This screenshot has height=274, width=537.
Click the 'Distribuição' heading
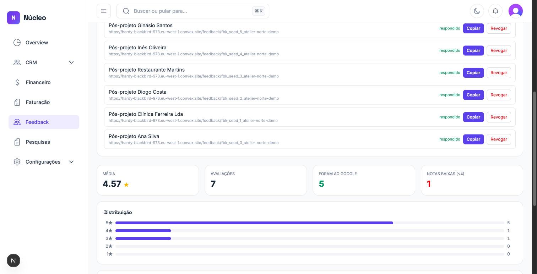(x=118, y=212)
